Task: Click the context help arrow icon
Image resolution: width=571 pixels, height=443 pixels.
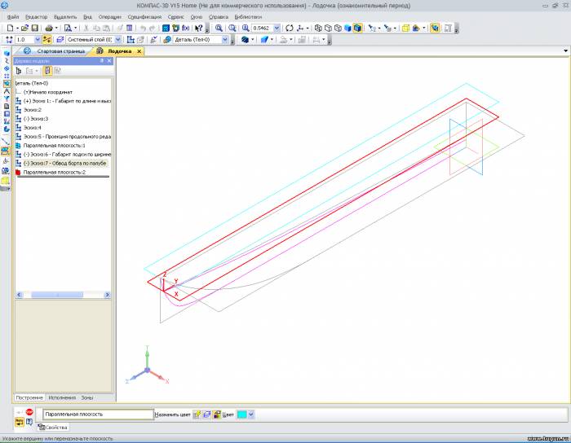Action: (198, 28)
